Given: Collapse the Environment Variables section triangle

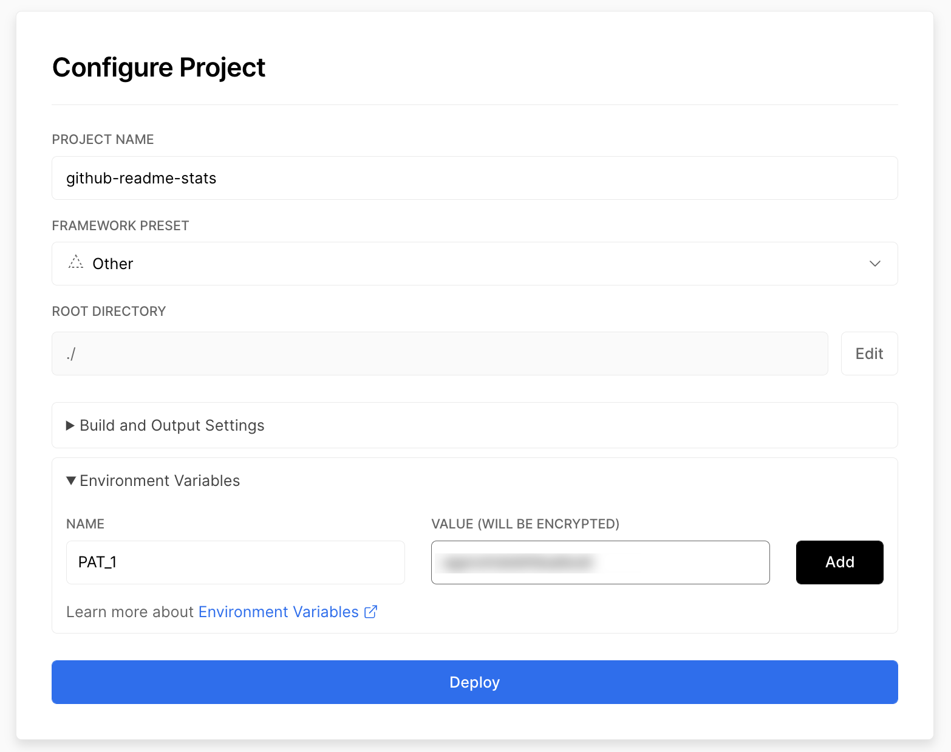Looking at the screenshot, I should [x=71, y=480].
